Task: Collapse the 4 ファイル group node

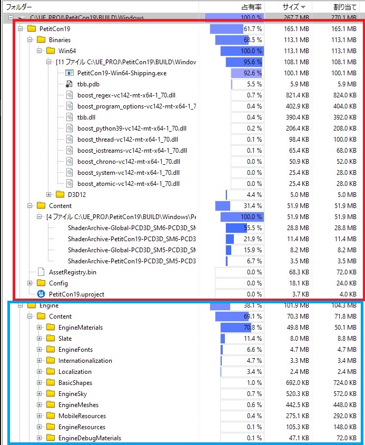Action: pyautogui.click(x=39, y=217)
